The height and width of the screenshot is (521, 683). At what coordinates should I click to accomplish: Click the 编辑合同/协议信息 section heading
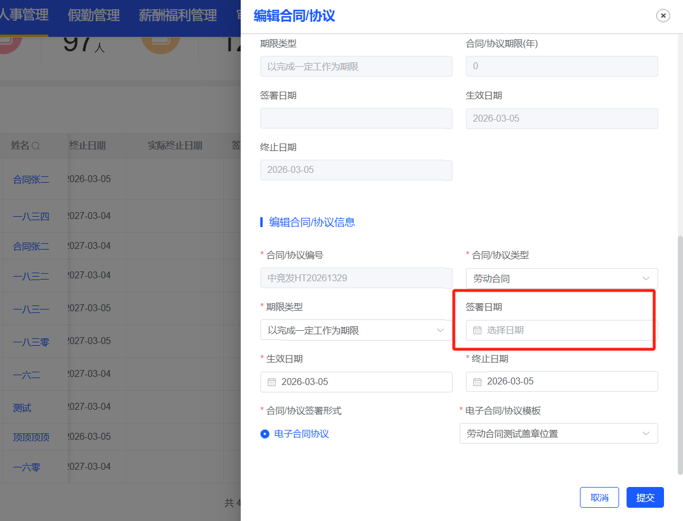coord(312,222)
